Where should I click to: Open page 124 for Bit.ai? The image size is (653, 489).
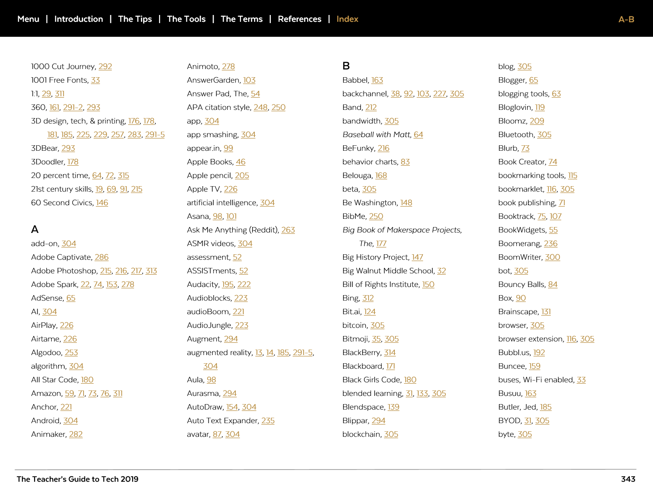[370, 311]
